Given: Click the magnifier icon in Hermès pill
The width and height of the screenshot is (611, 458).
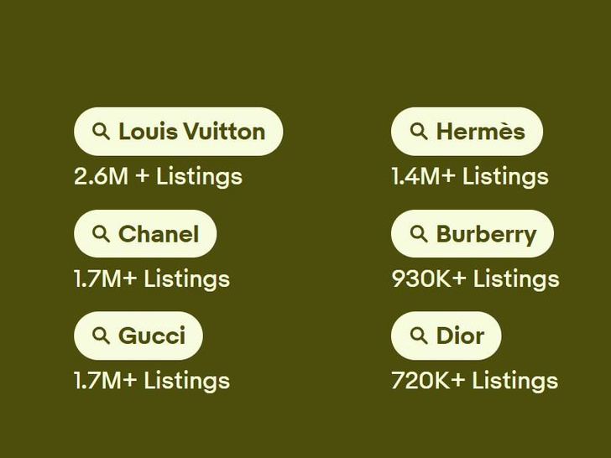Looking at the screenshot, I should pyautogui.click(x=418, y=132).
